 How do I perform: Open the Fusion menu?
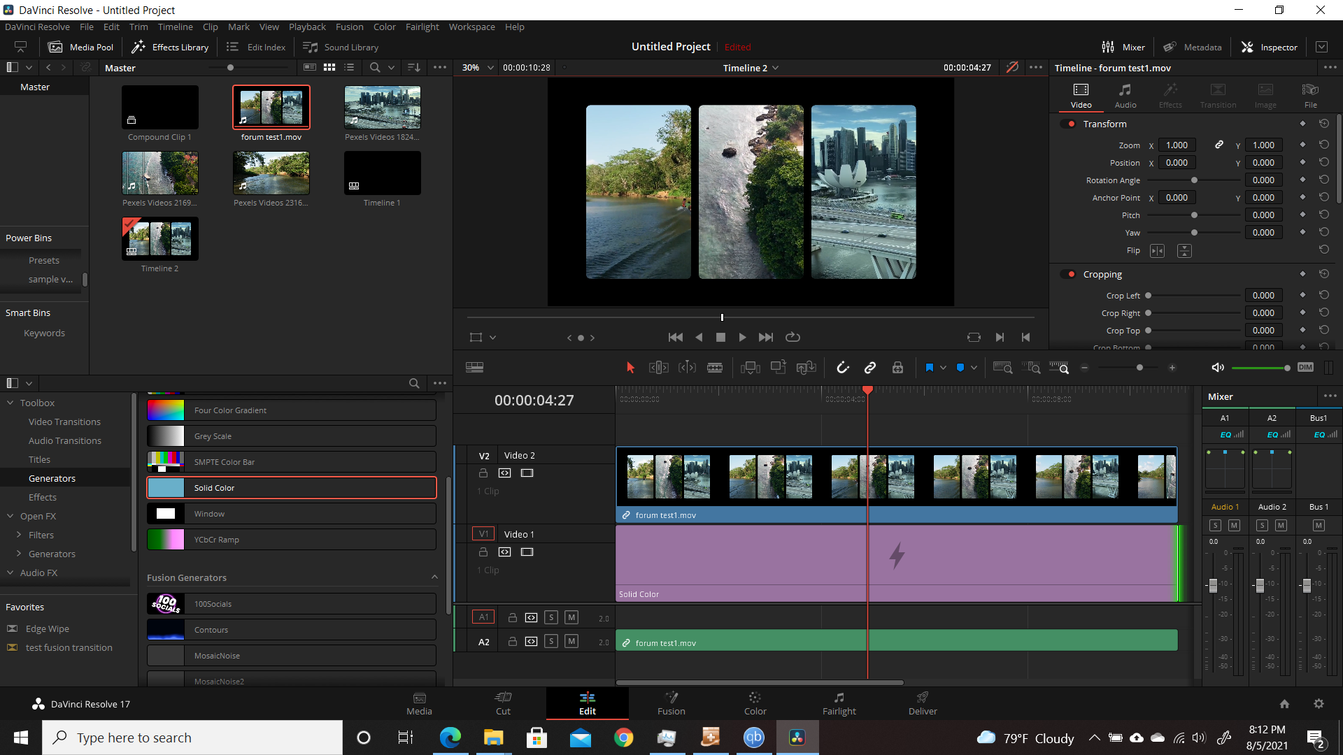point(349,27)
